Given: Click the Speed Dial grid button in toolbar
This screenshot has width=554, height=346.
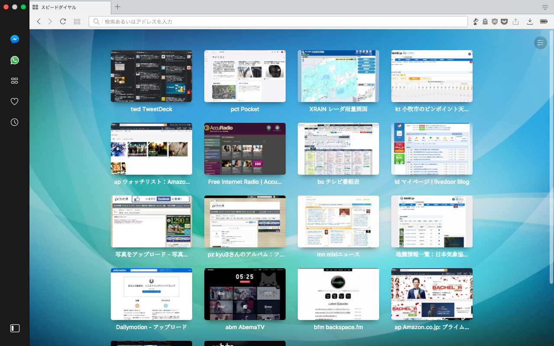Looking at the screenshot, I should pyautogui.click(x=77, y=22).
